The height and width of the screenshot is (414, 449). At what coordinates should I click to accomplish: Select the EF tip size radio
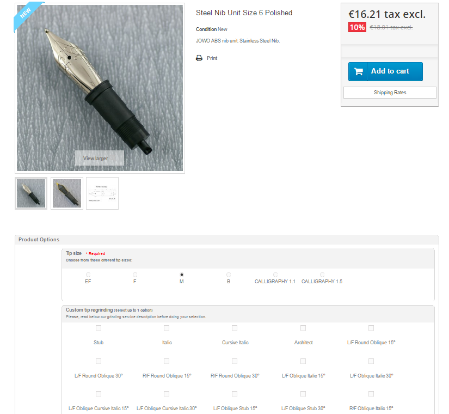(x=88, y=275)
